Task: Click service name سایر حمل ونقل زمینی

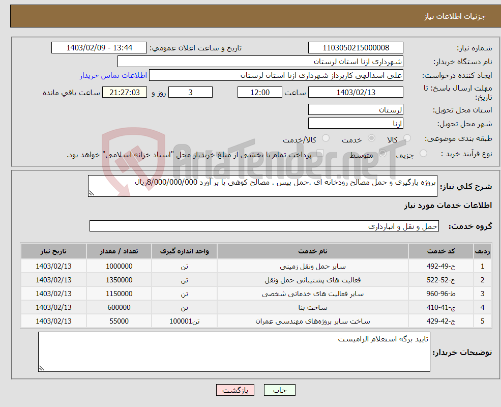Action: (x=313, y=266)
